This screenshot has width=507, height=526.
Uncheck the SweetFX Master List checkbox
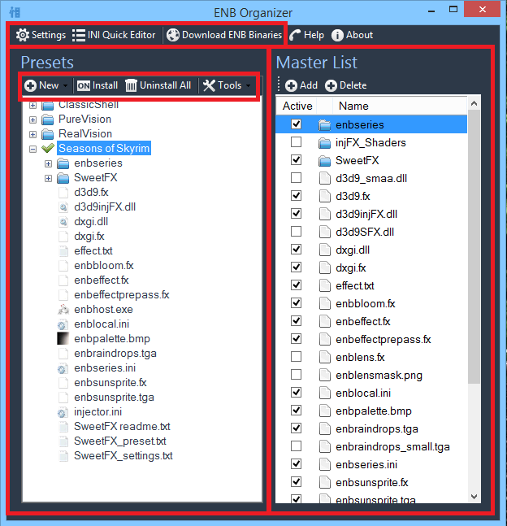[x=296, y=159]
